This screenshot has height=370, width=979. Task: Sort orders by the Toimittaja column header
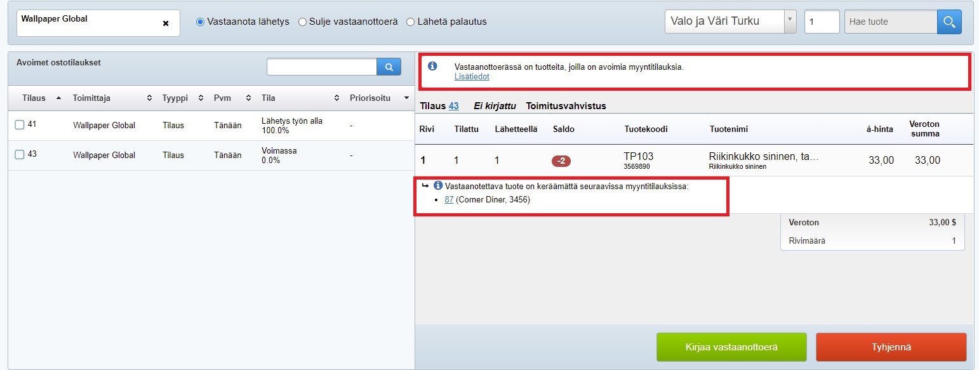(x=92, y=98)
